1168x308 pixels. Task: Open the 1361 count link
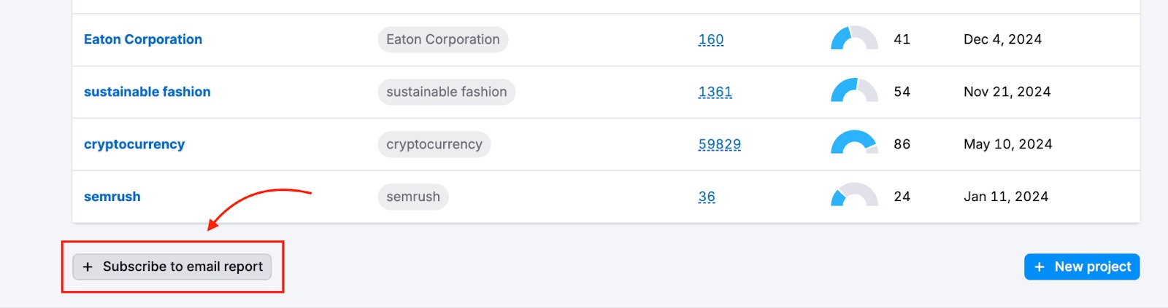click(x=715, y=92)
